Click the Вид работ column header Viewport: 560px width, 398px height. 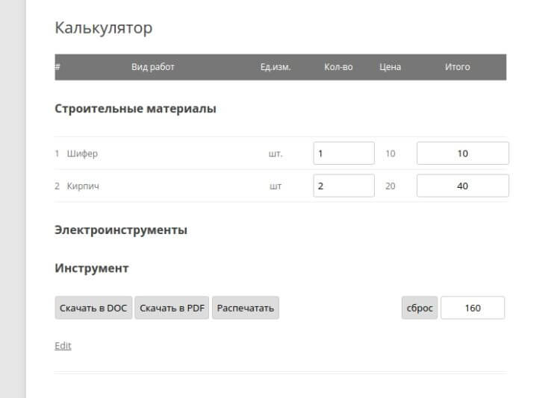point(153,67)
